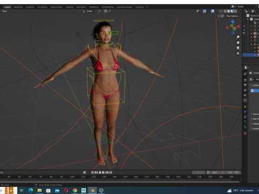Switch to the Scripting workspace tab

[139, 7]
